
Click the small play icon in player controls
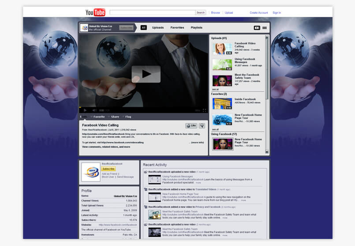point(85,110)
